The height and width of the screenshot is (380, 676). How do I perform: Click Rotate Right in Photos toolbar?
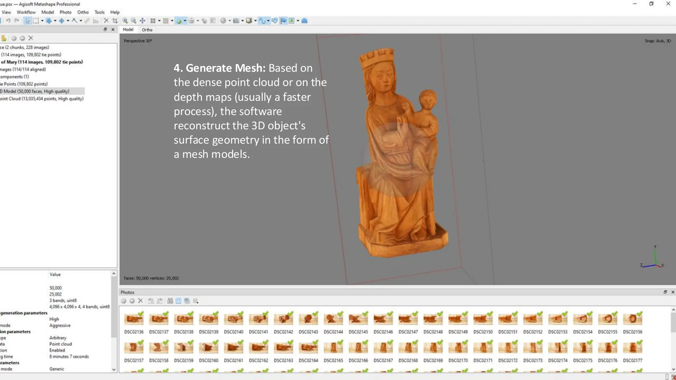(160, 301)
